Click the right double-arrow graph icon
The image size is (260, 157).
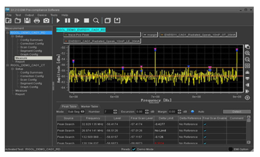(247, 91)
